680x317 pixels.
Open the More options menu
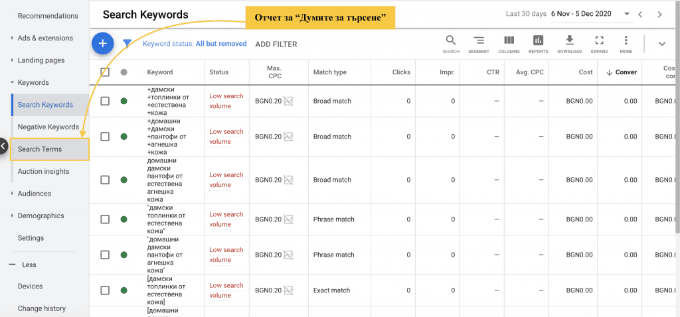(x=626, y=44)
